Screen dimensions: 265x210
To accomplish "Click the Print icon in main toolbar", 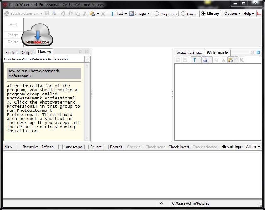I will pos(54,14).
